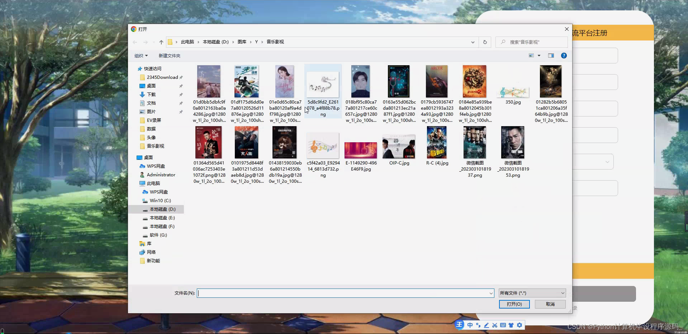This screenshot has width=688, height=334.
Task: Open the 组织 menu
Action: [x=141, y=56]
